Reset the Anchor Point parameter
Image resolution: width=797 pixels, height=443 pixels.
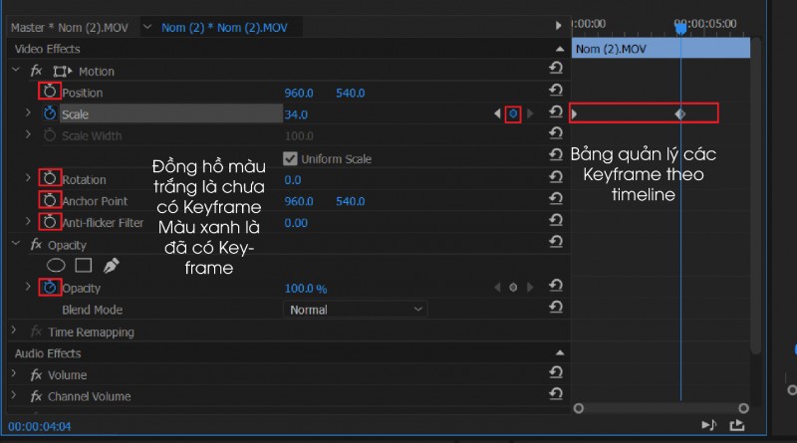556,199
